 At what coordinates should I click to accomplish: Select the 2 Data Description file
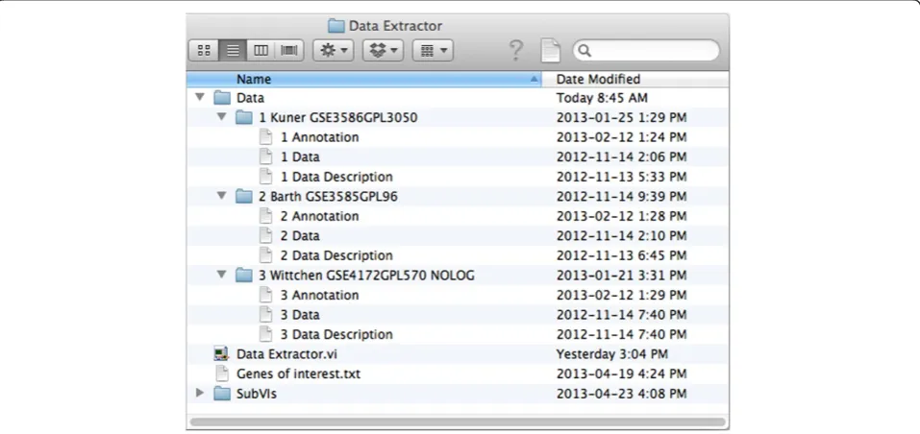tap(336, 255)
